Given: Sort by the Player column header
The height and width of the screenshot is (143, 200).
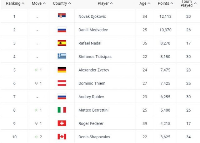Looking at the screenshot, I should point(105,3).
